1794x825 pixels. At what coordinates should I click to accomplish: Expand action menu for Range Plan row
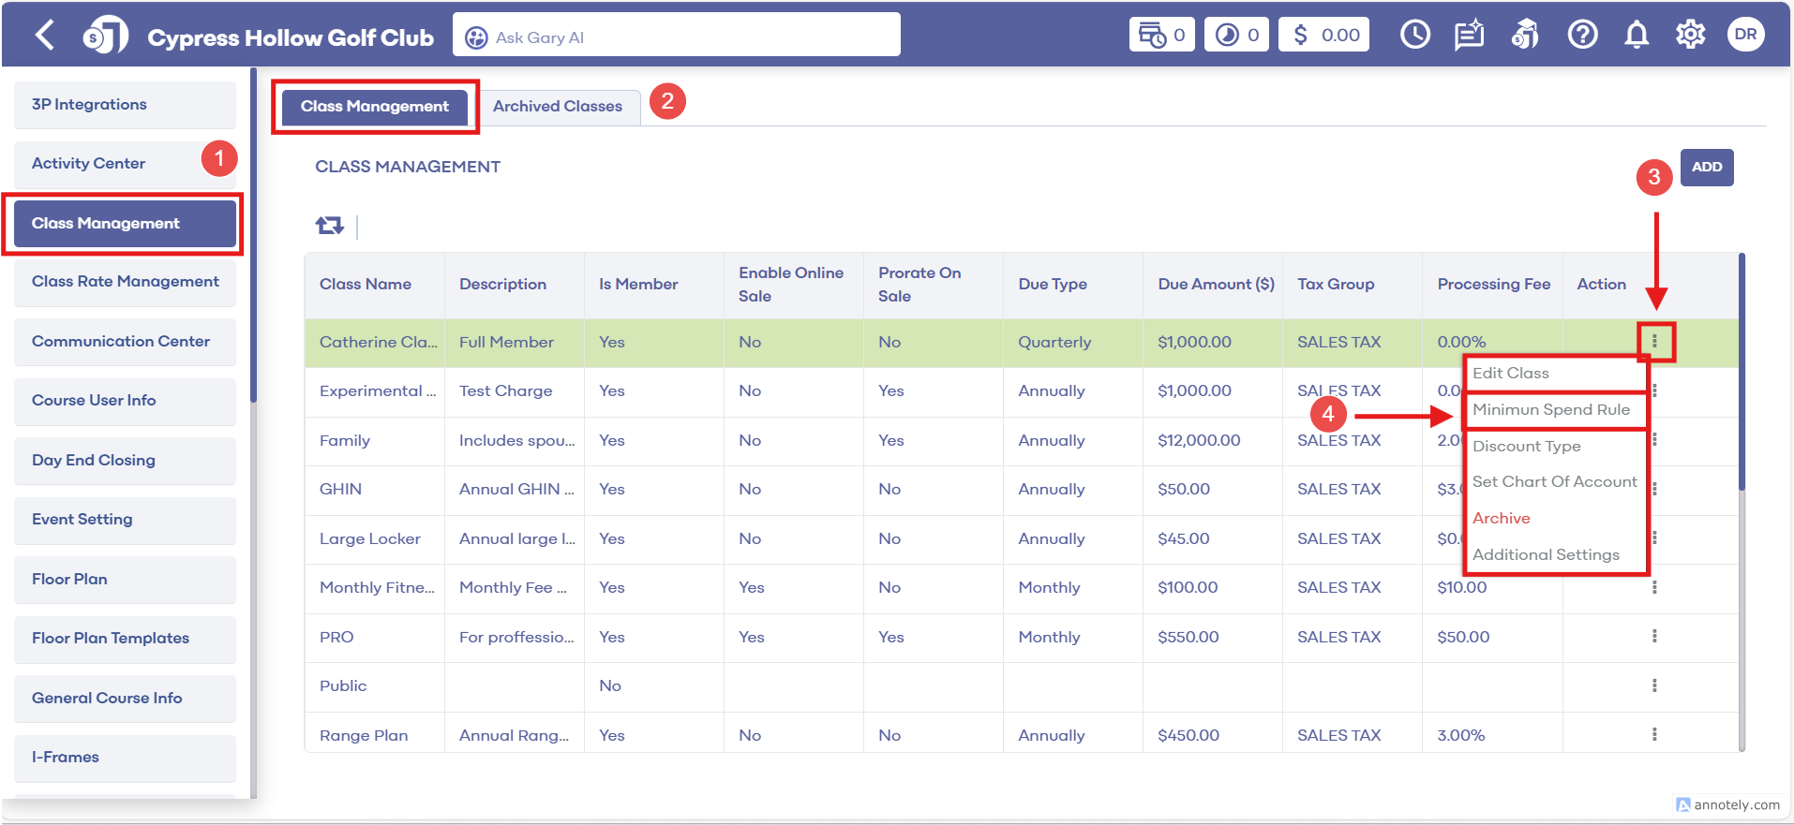(1654, 735)
